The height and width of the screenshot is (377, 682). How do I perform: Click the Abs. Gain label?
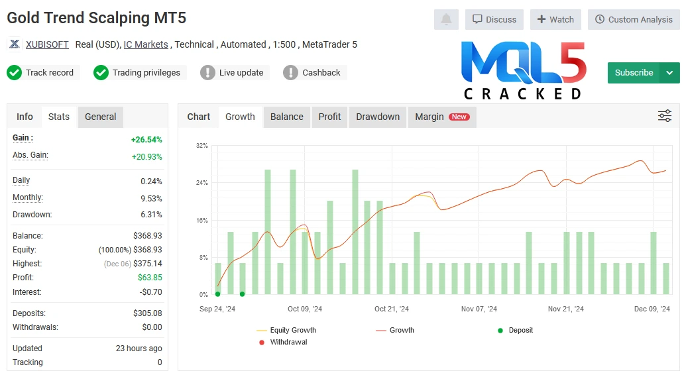[x=30, y=155]
